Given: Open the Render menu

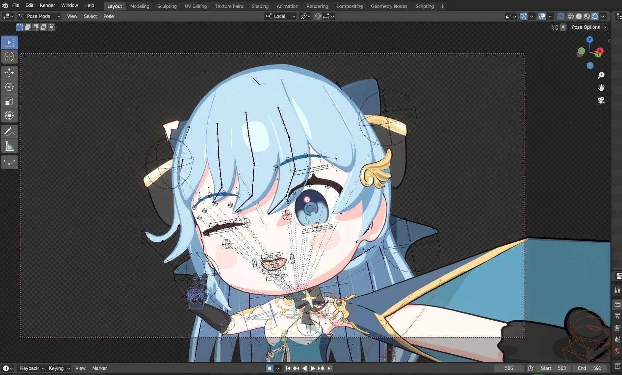Looking at the screenshot, I should (47, 5).
